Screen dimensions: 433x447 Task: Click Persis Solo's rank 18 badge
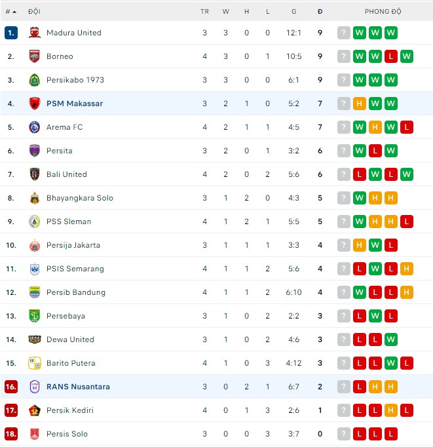pyautogui.click(x=10, y=434)
